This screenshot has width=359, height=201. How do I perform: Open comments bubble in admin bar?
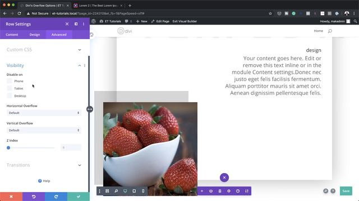(128, 21)
